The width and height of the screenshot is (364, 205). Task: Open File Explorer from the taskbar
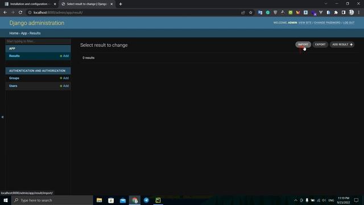[99, 200]
